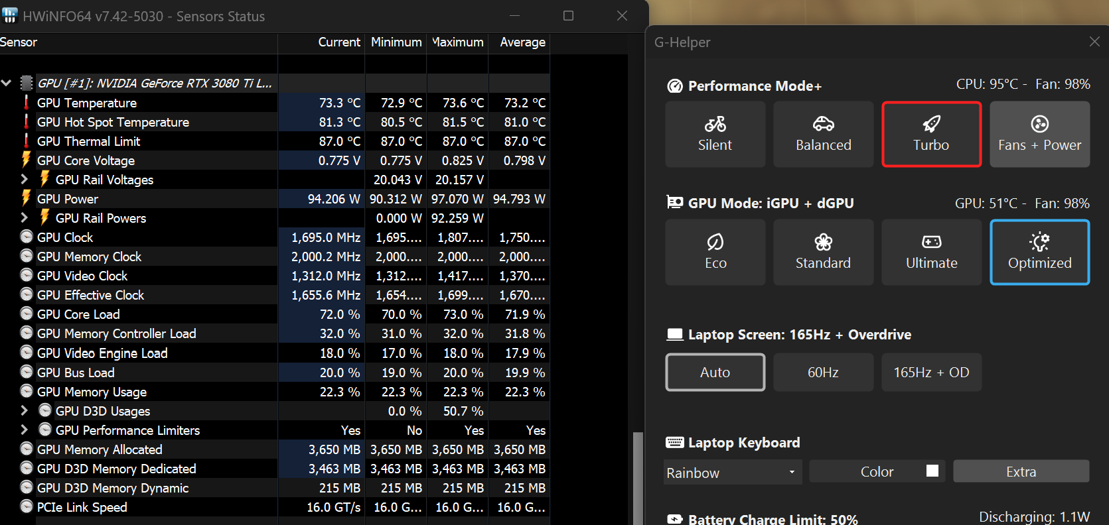
Task: Click the icon for GPU Performance Limiters
Action: 45,430
